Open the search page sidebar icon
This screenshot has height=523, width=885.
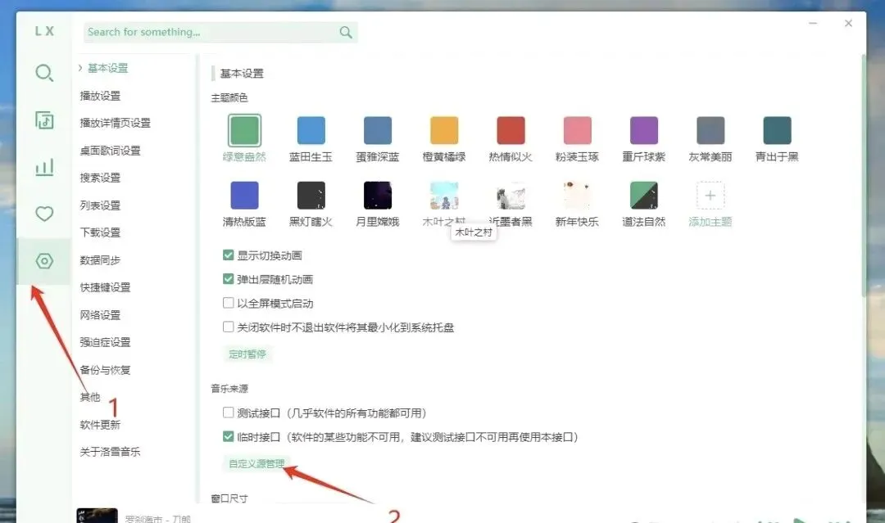point(44,73)
